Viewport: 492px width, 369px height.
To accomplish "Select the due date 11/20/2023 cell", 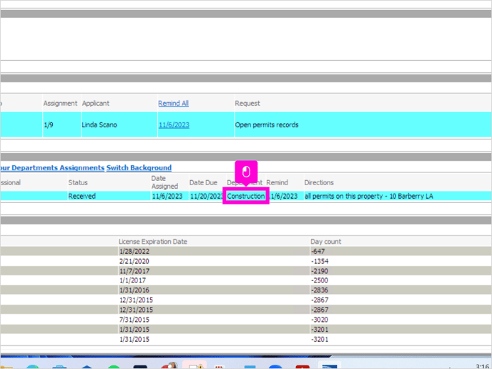I will 207,196.
